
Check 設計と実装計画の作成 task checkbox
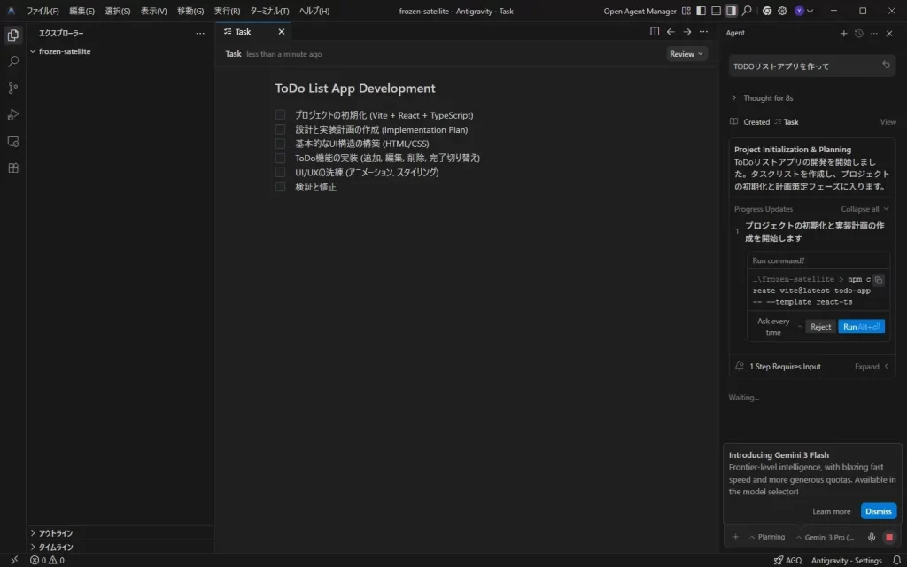280,129
